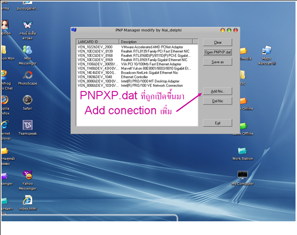Open the Msn Messenger desktop icon
Image resolution: width=297 pixels, height=235 pixels.
coord(27,55)
